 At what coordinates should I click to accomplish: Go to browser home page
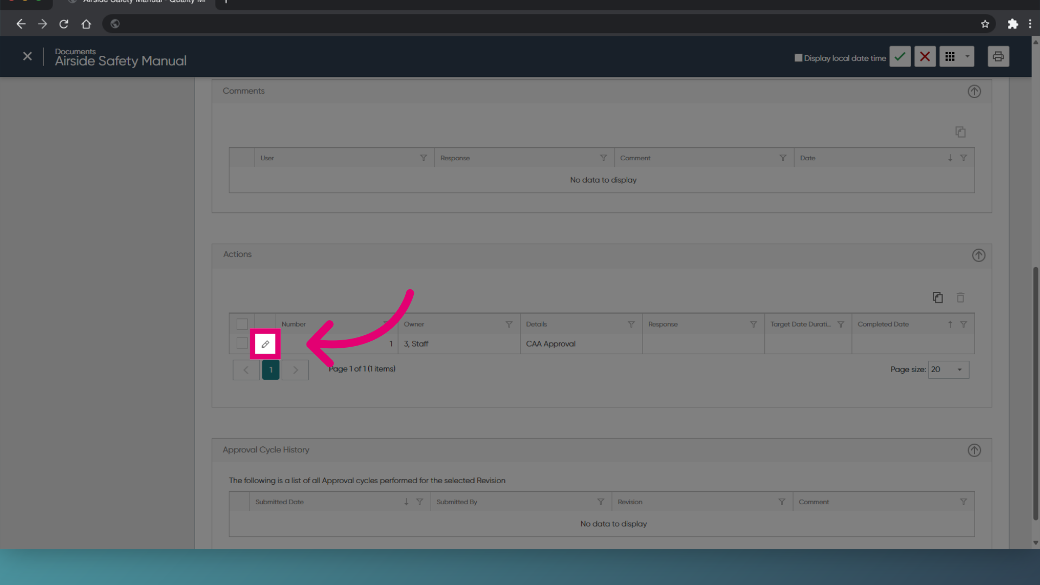(x=86, y=24)
